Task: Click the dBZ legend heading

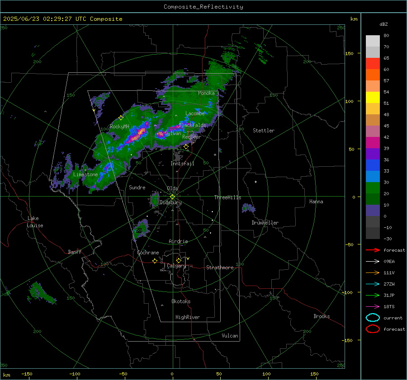Action: point(383,24)
